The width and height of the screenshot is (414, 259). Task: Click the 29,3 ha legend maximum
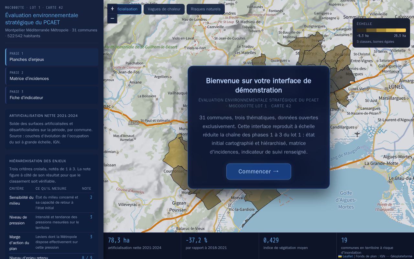[x=400, y=36]
